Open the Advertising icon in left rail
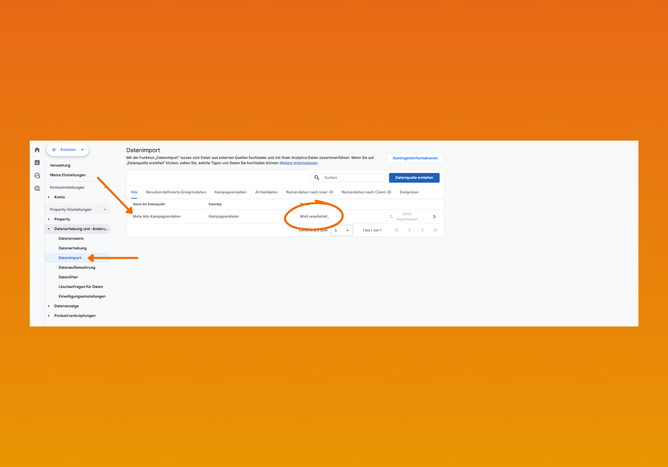 point(37,189)
